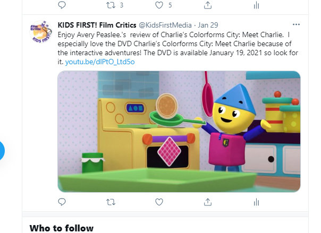Open the Jan 29 tweet timestamp
The width and height of the screenshot is (321, 233).
click(x=208, y=25)
